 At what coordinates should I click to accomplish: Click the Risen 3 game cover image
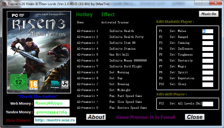click(39, 52)
